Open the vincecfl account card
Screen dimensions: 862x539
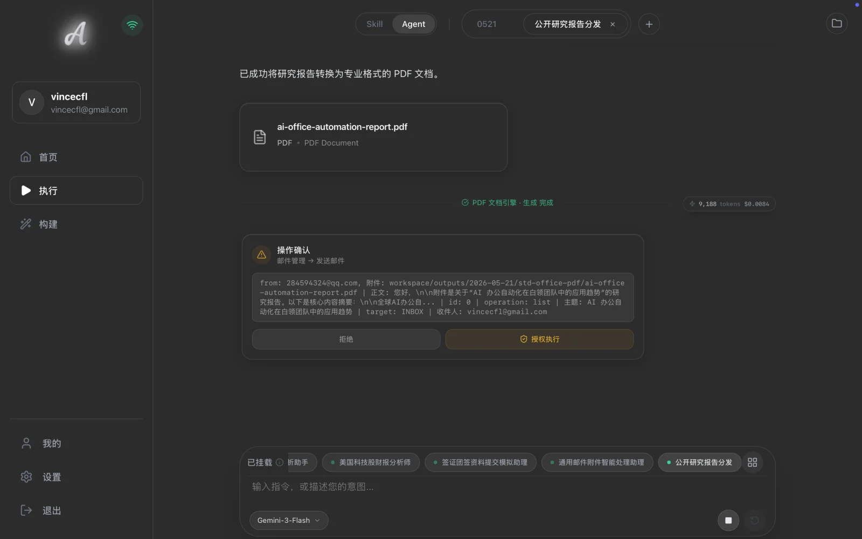tap(76, 102)
